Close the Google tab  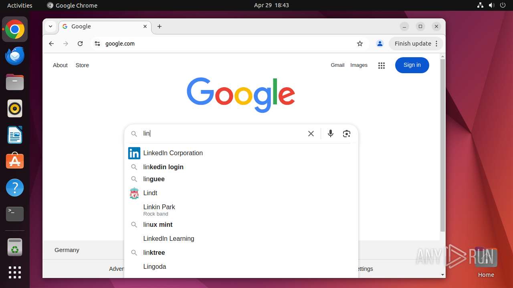(145, 26)
